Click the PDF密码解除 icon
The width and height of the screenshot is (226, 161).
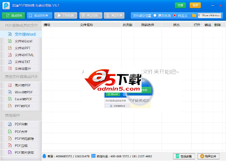[x=10, y=139]
